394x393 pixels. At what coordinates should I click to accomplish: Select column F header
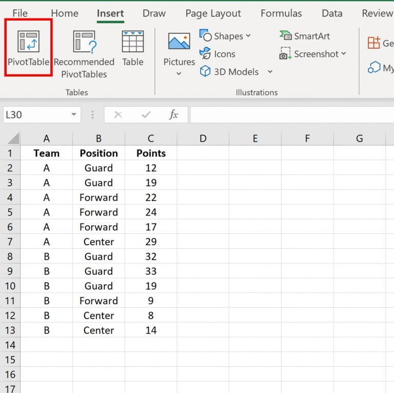[x=307, y=138]
